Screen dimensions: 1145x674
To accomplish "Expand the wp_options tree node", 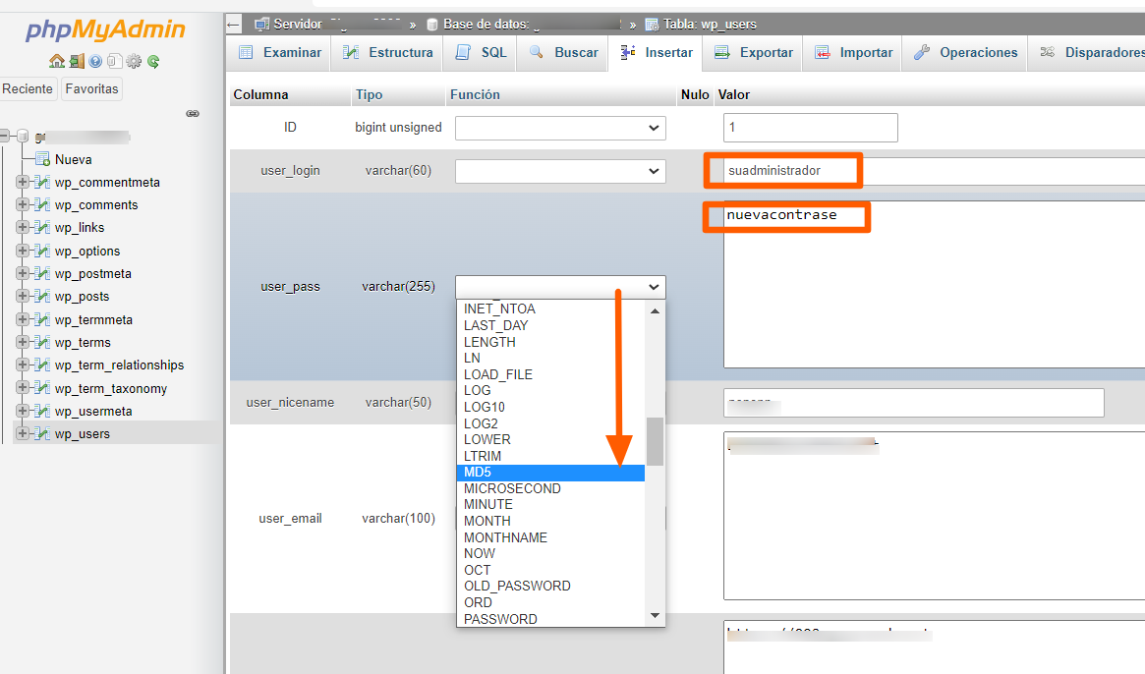I will (23, 251).
